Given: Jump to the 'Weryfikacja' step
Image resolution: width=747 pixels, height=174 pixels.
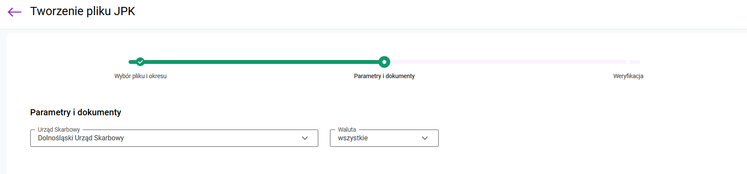Looking at the screenshot, I should click(628, 76).
